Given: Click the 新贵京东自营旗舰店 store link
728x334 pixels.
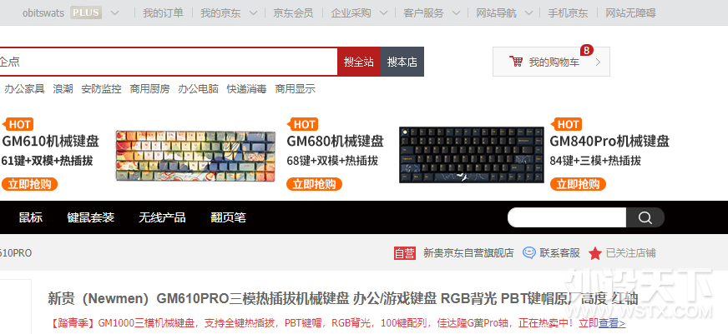Looking at the screenshot, I should click(x=468, y=252).
